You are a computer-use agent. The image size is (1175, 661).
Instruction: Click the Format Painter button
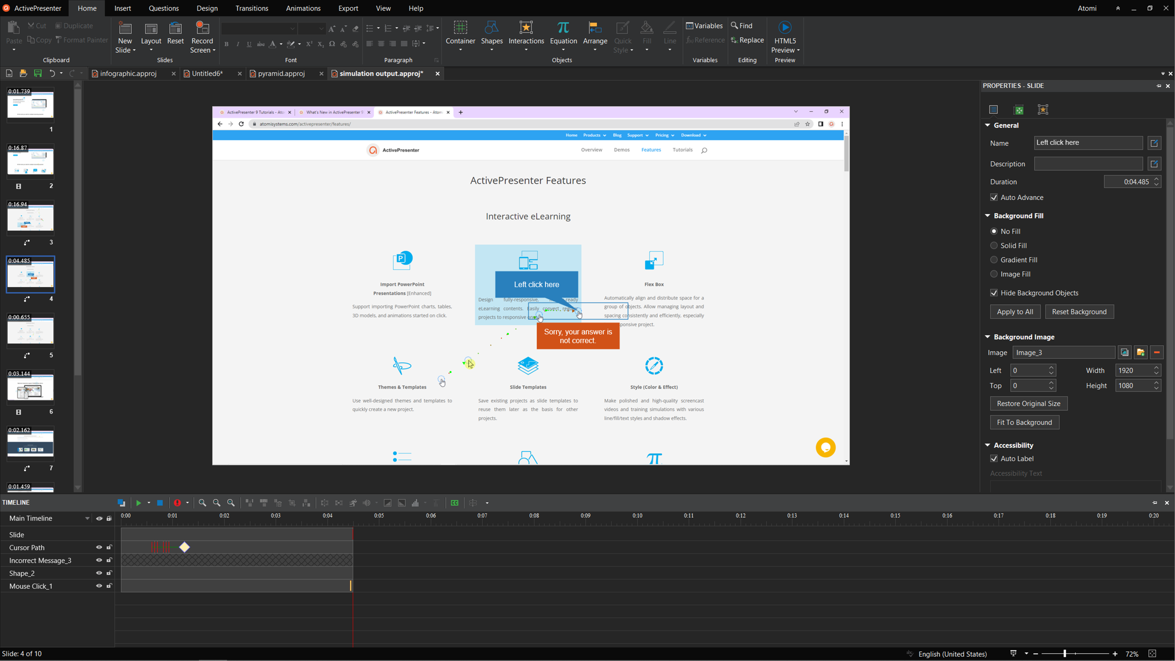click(x=82, y=40)
